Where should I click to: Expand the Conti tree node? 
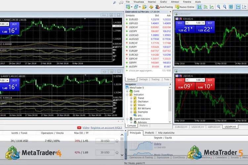point(127,91)
